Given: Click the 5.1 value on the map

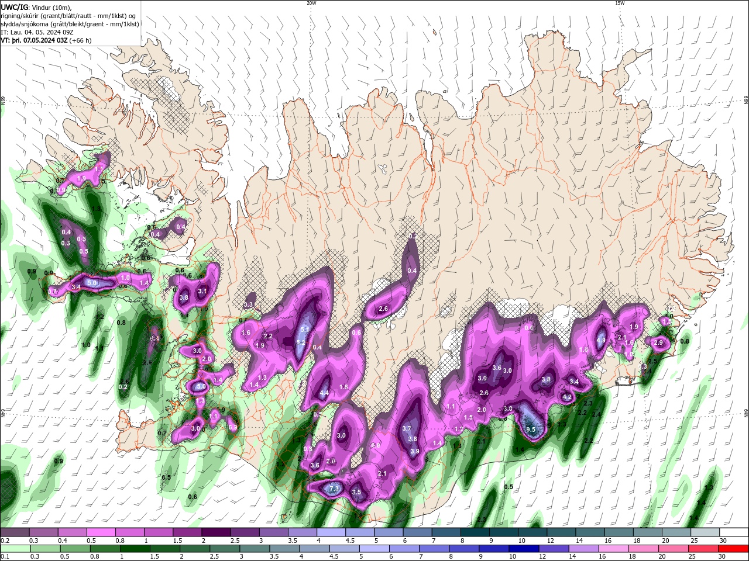Looking at the screenshot, I should click(304, 330).
